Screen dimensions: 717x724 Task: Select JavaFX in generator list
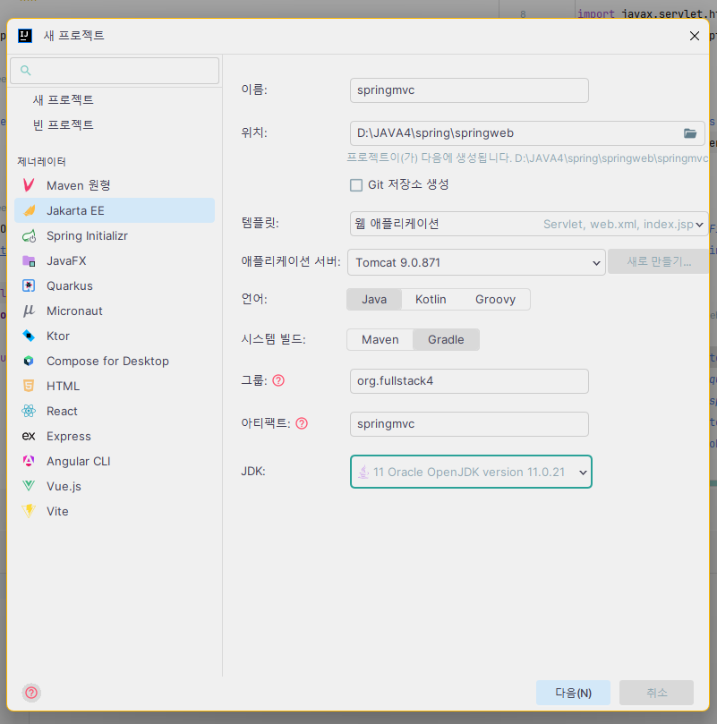(x=115, y=261)
